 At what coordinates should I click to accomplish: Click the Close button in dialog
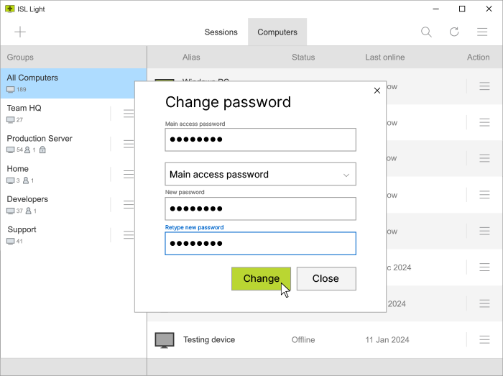(326, 278)
